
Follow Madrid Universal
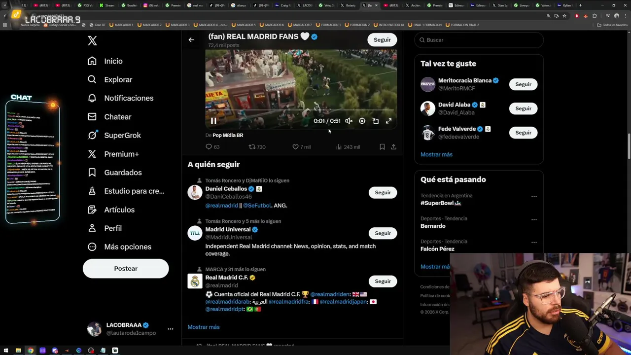383,233
